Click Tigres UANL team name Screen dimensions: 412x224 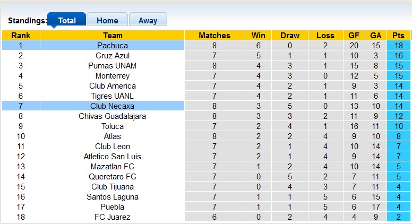pos(113,96)
